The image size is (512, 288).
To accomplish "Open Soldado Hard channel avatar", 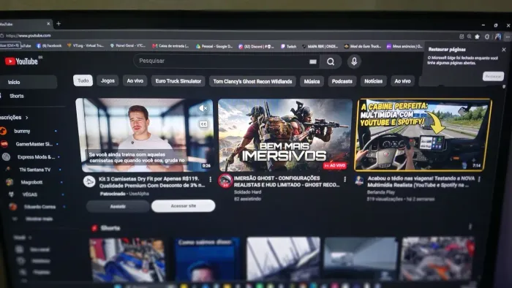I will (x=225, y=181).
